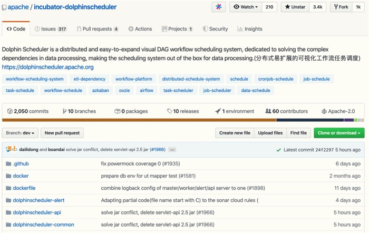Open the Branch: dev selector

(x=20, y=133)
